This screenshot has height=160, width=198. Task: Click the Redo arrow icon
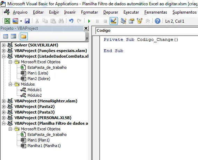79,21
